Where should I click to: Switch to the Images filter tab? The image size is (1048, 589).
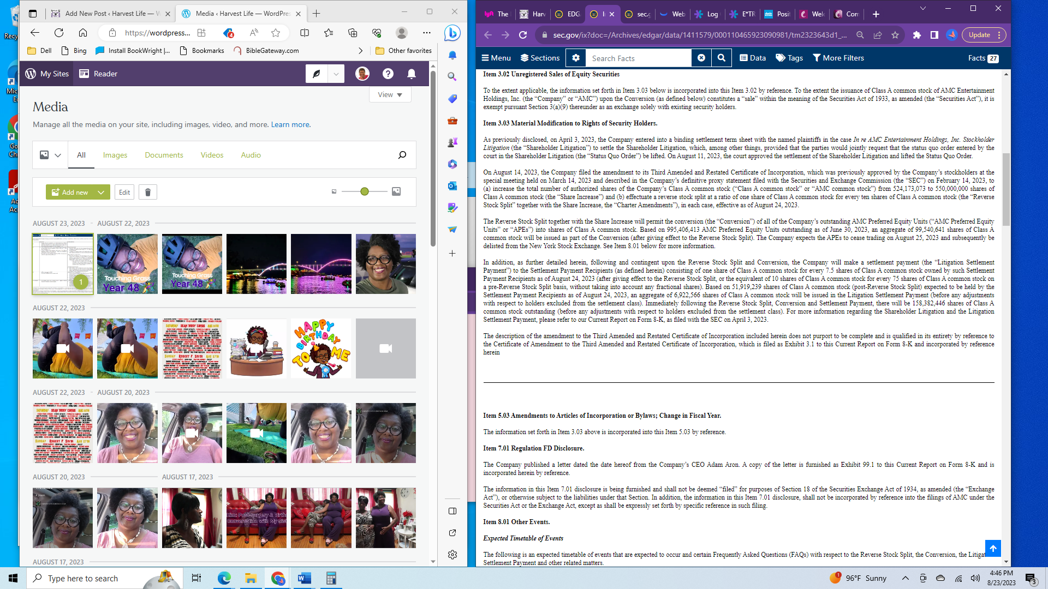coord(115,155)
